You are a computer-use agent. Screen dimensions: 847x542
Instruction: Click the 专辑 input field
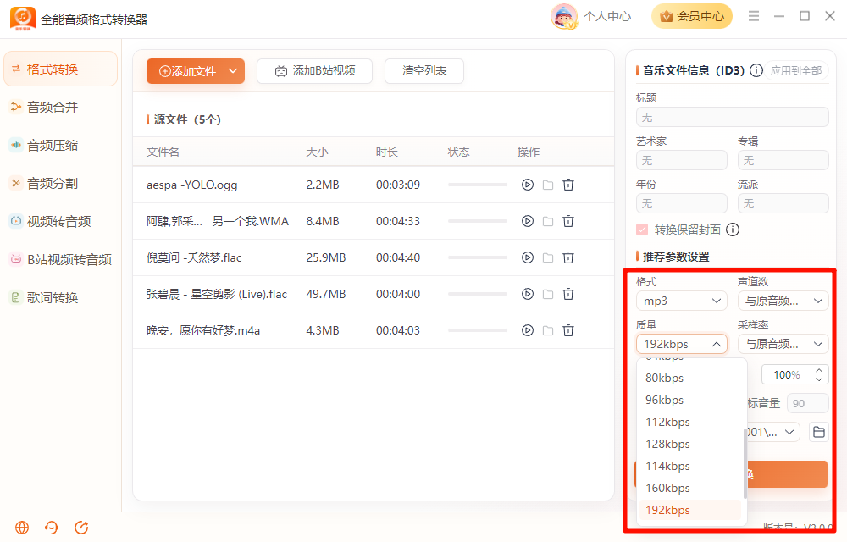783,160
